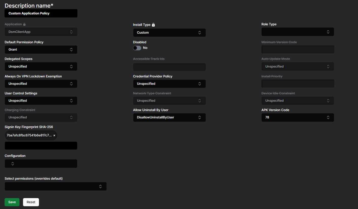Open the Device Idle Constraint dropdown

pos(298,101)
